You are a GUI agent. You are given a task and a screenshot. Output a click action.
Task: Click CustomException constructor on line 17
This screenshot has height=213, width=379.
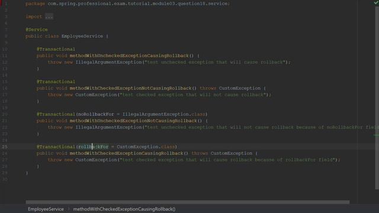[x=96, y=95]
